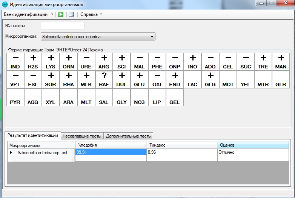Toggle the H2S test cell
This screenshot has width=295, height=198.
pyautogui.click(x=33, y=62)
